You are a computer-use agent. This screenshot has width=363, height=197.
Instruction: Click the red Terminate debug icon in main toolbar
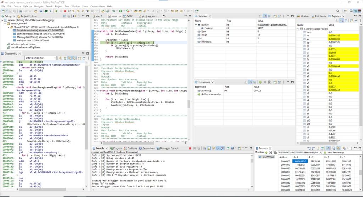65,11
